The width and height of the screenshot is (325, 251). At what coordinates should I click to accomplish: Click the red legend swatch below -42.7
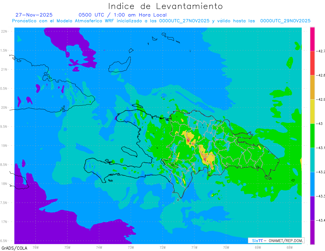coord(312,63)
